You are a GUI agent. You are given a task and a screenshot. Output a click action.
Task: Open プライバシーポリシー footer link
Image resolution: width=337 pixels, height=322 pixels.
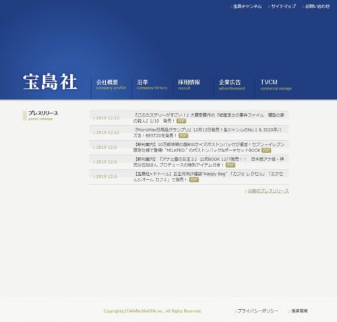[x=257, y=311]
